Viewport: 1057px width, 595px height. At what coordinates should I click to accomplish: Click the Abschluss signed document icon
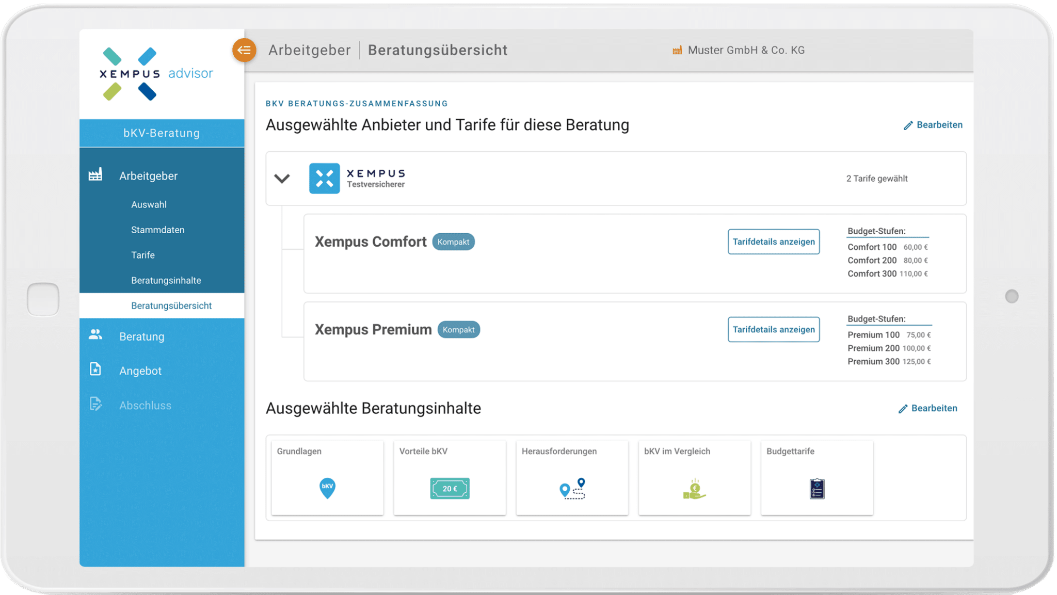[95, 404]
